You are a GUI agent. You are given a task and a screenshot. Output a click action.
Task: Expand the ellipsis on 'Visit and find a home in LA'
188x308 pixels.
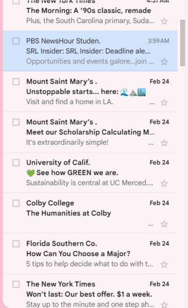click(152, 103)
